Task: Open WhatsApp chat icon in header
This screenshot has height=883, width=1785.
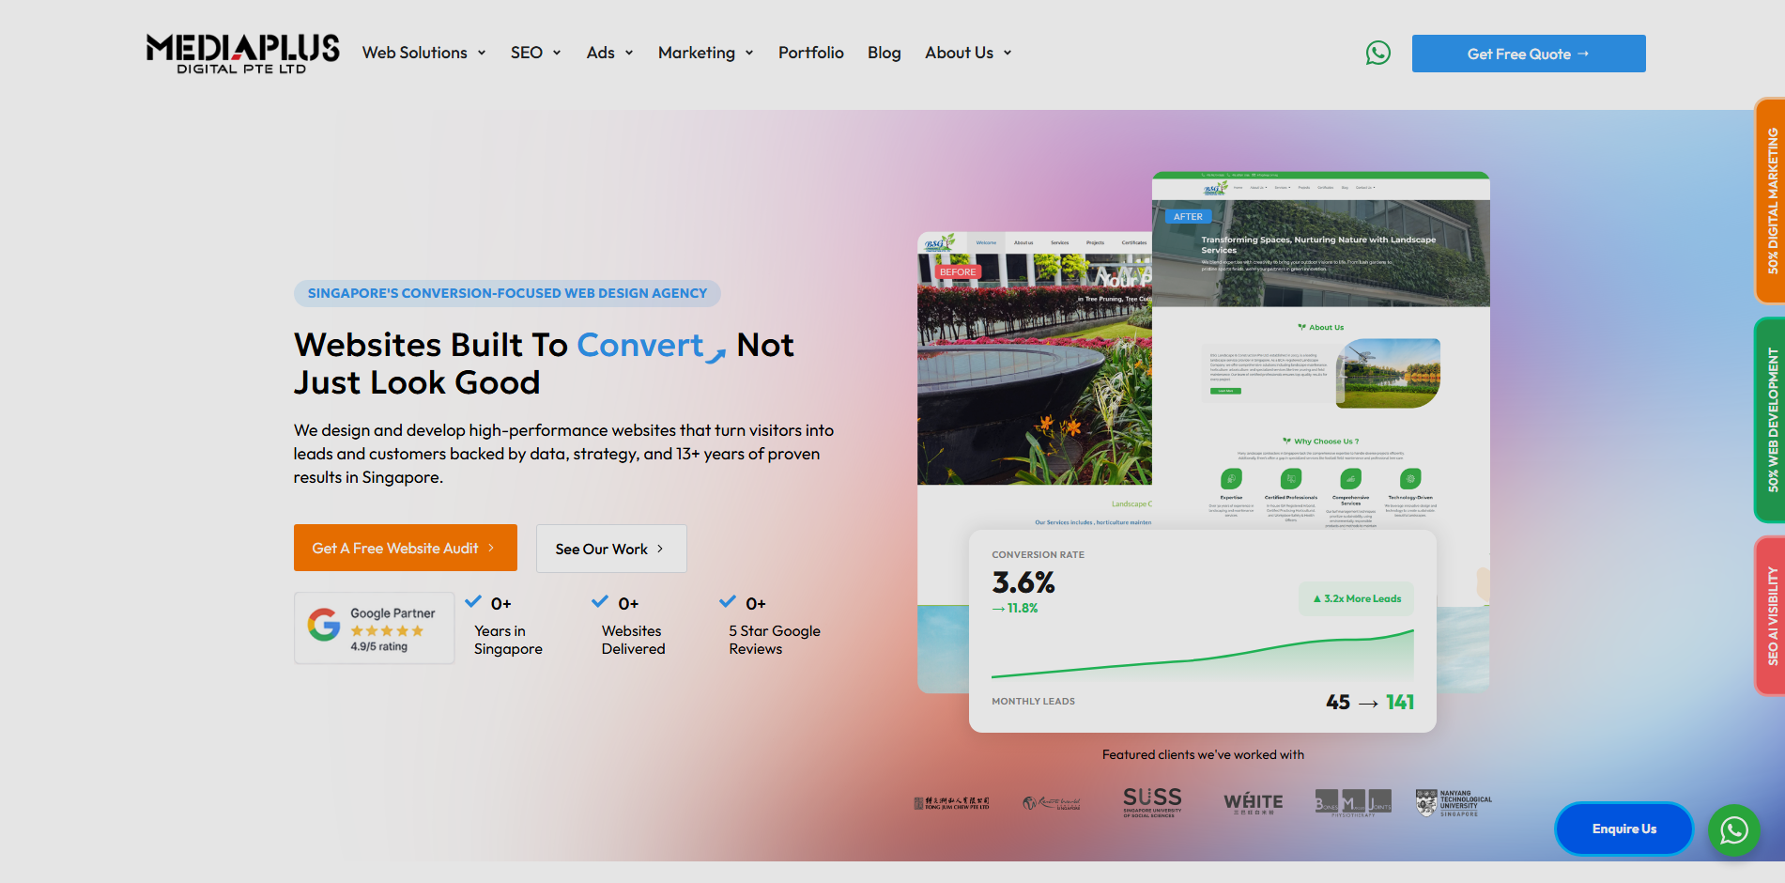Action: pyautogui.click(x=1377, y=53)
